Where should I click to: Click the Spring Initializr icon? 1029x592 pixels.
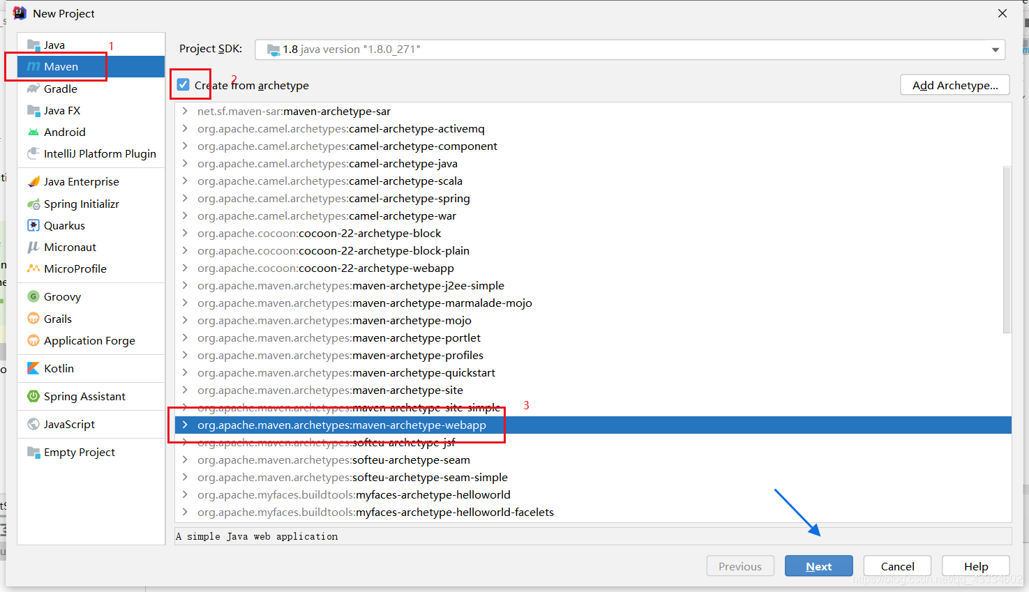[x=33, y=204]
